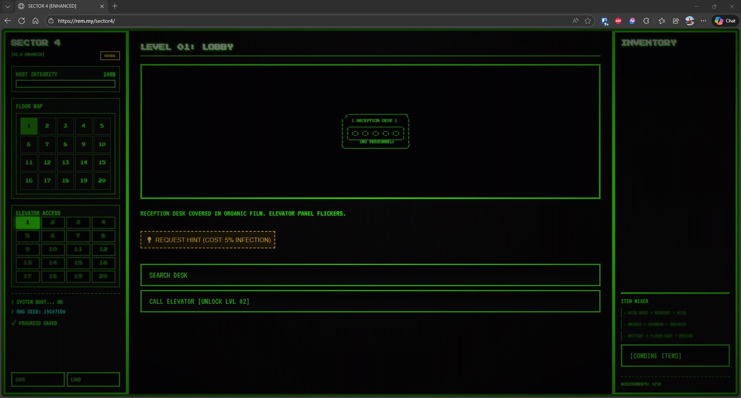Go to browser home page icon
The height and width of the screenshot is (398, 741).
pos(36,21)
